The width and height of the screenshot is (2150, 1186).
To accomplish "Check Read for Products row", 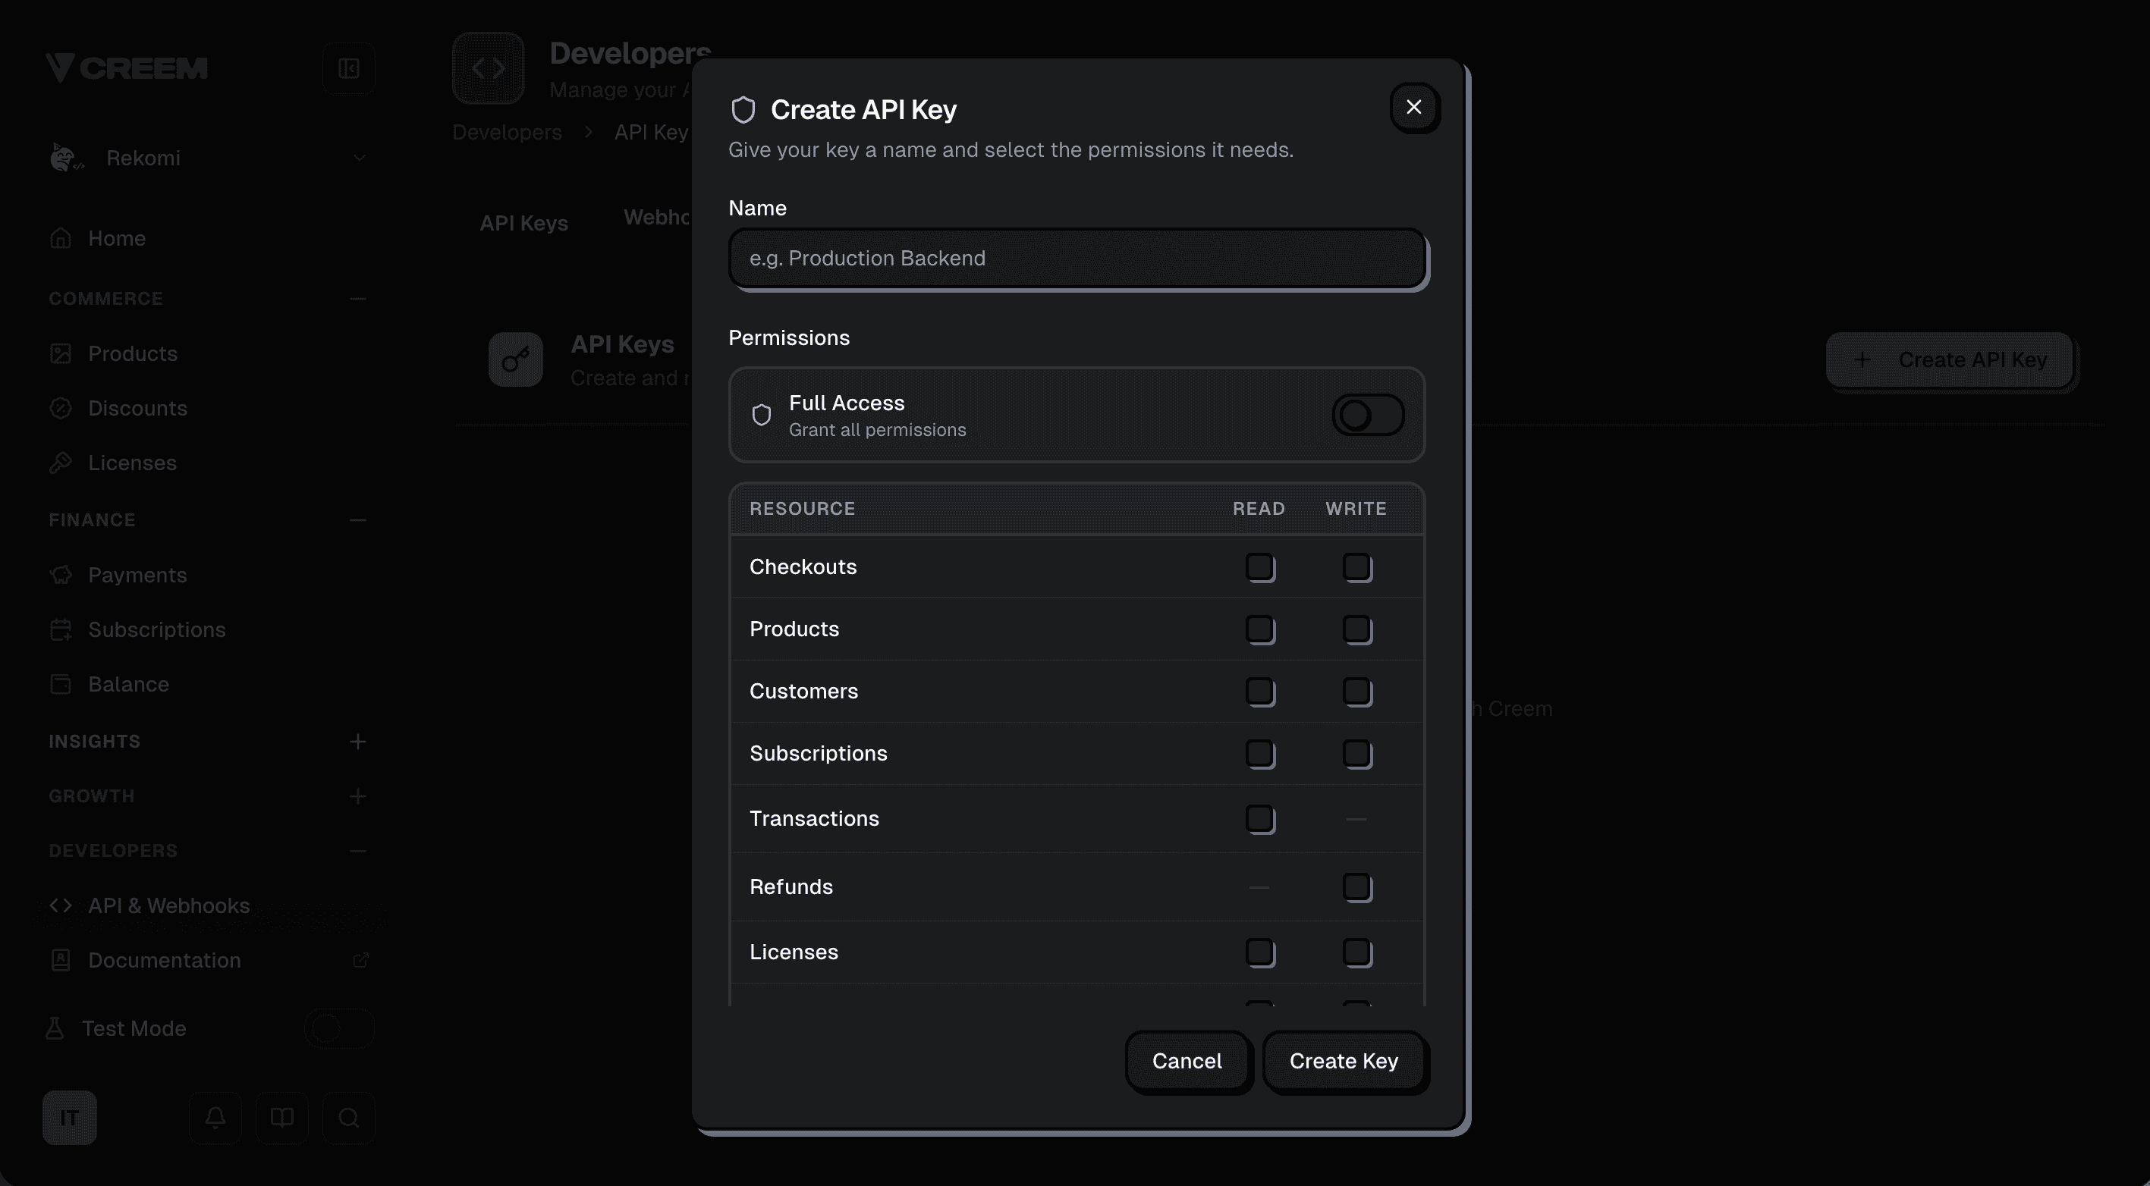I will [x=1260, y=629].
